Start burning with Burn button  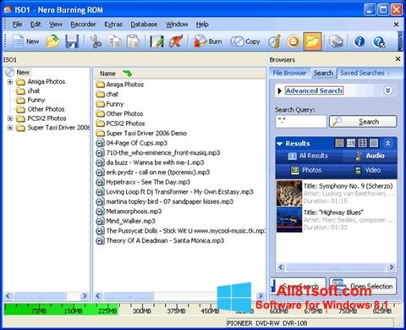(208, 41)
